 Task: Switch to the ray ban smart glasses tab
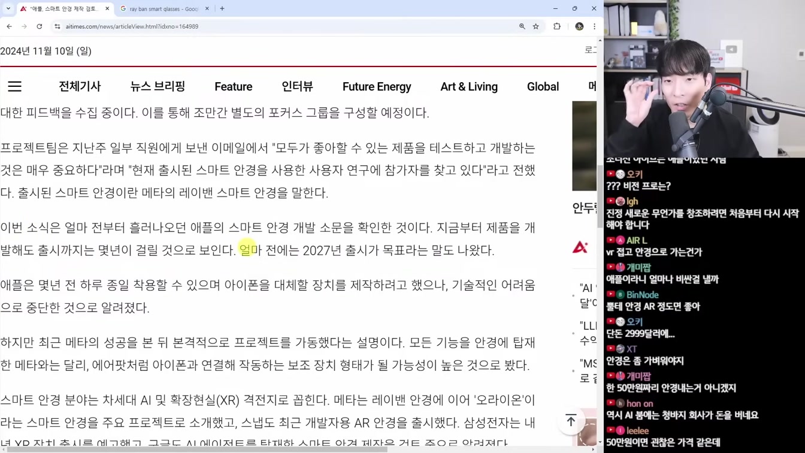(x=164, y=8)
